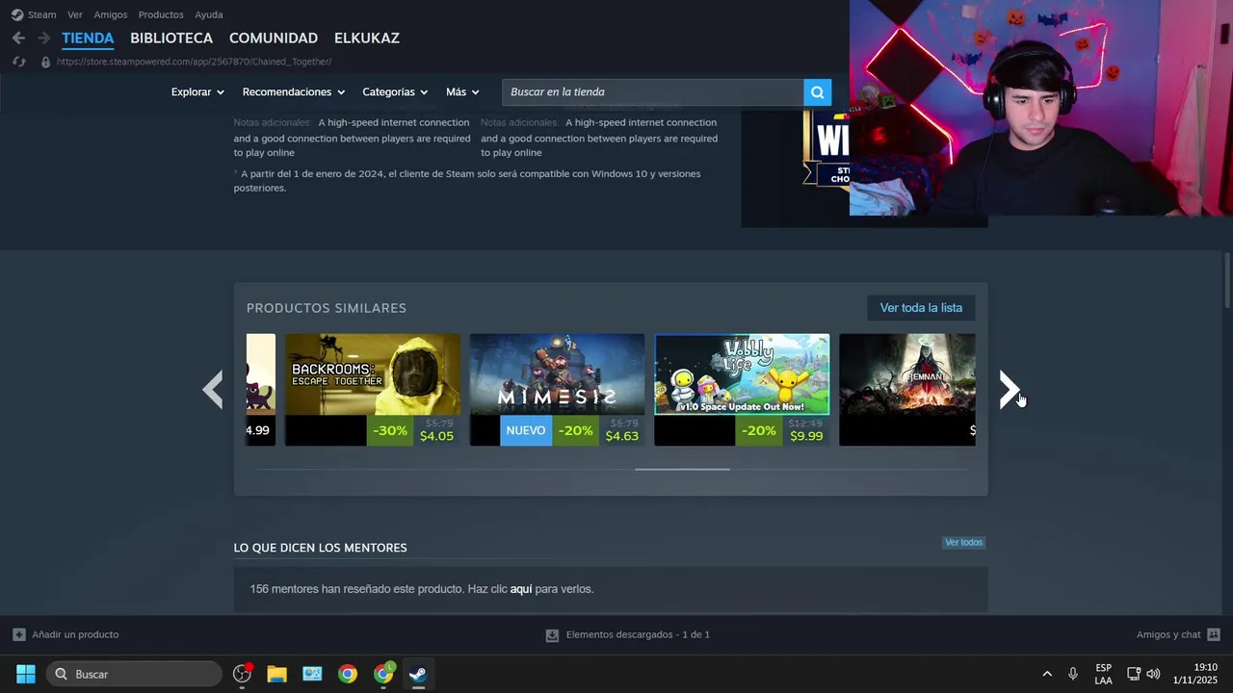Click the Steam forward navigation arrow
The image size is (1233, 693).
tap(43, 38)
